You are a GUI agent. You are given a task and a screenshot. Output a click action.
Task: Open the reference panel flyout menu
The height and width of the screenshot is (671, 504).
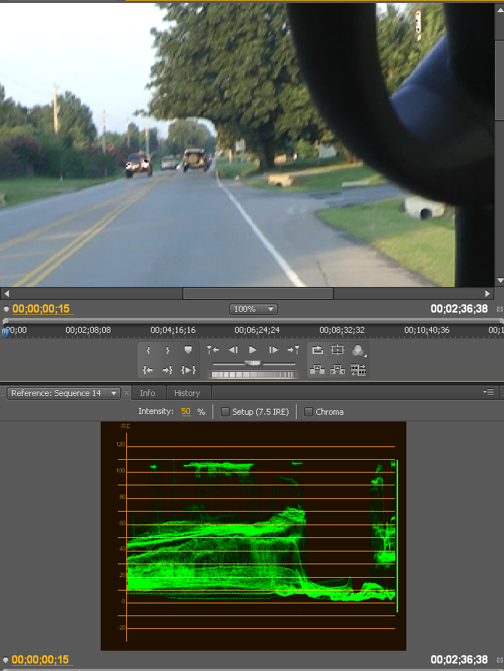[x=488, y=392]
